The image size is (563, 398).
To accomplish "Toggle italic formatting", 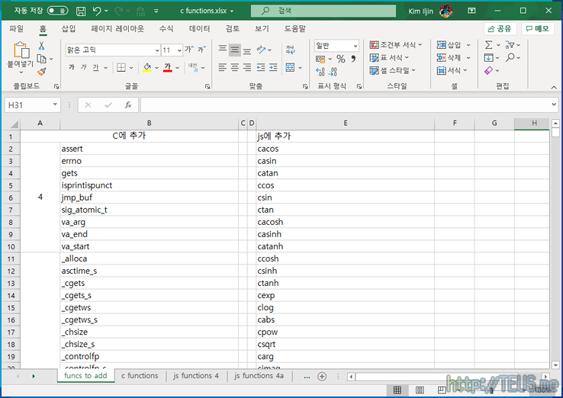I will 84,67.
